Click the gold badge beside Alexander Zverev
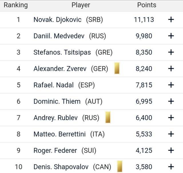The image size is (183, 173). coord(117,68)
